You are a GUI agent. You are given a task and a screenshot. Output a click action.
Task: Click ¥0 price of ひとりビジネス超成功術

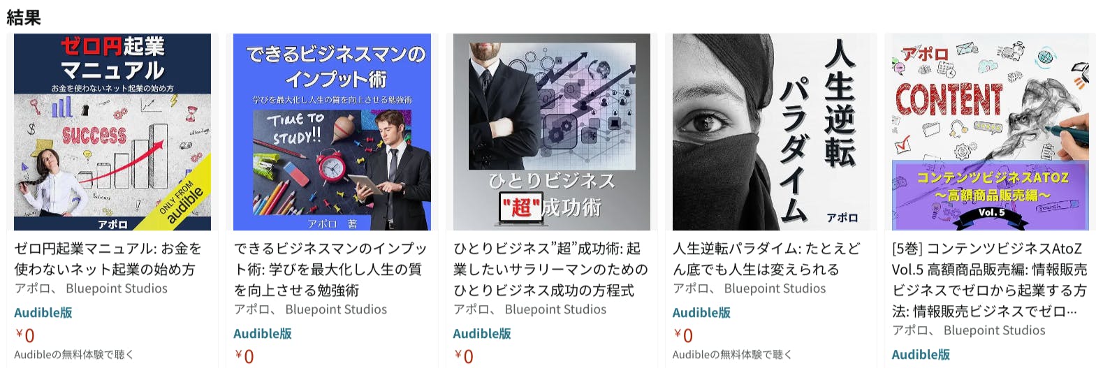464,356
